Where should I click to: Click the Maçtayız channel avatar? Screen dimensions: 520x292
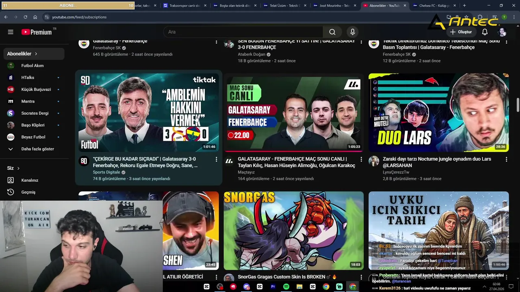tap(229, 161)
